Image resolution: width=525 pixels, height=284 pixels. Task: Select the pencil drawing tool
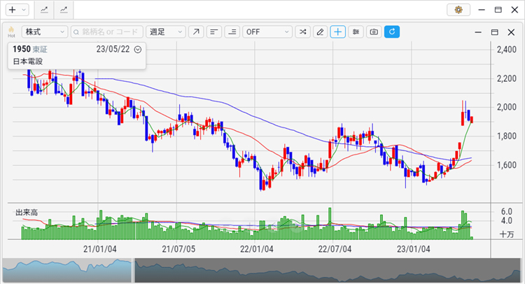321,32
